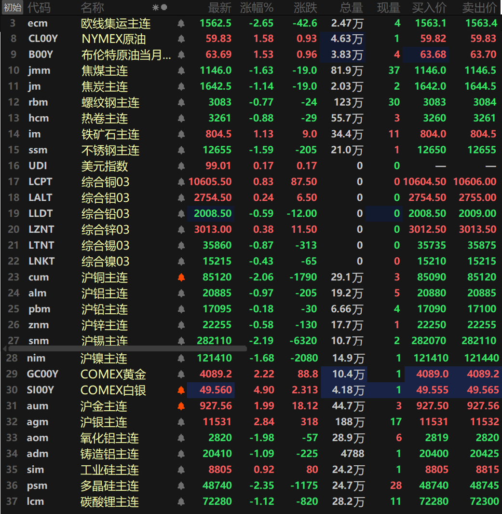Click the bell alert icon for 沪铜主连
The height and width of the screenshot is (514, 502).
(x=181, y=278)
